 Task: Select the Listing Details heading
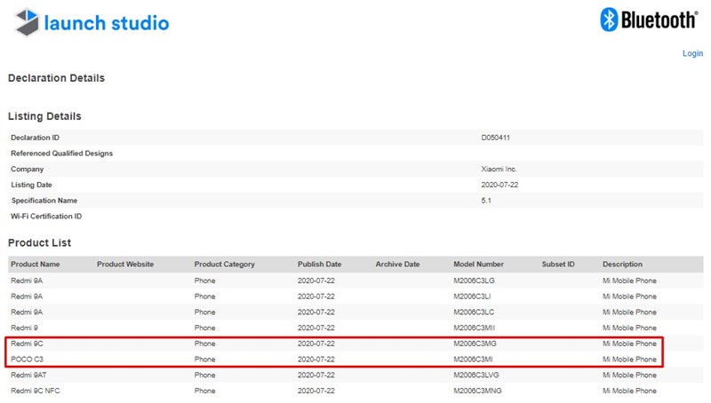click(x=44, y=116)
